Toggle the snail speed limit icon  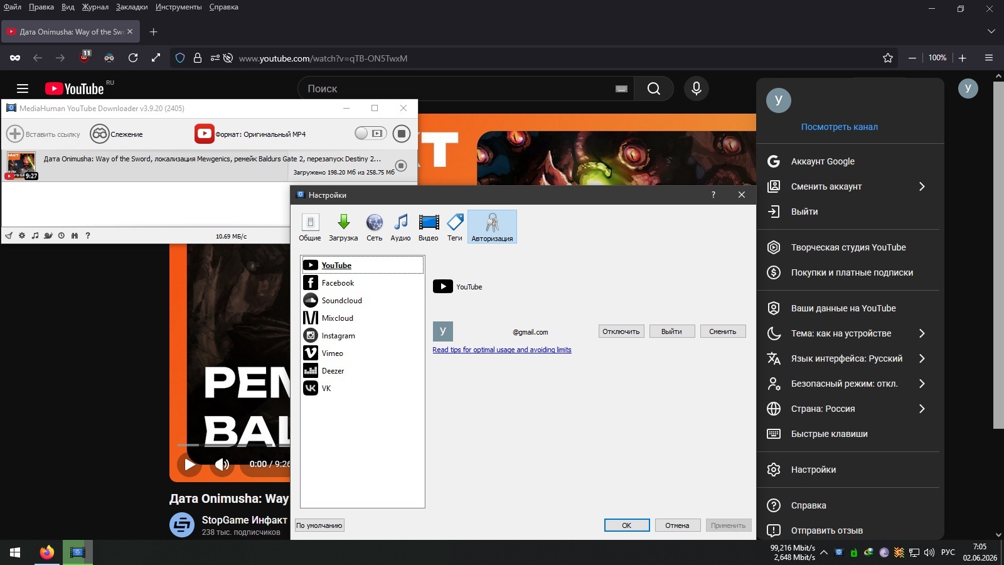coord(48,236)
